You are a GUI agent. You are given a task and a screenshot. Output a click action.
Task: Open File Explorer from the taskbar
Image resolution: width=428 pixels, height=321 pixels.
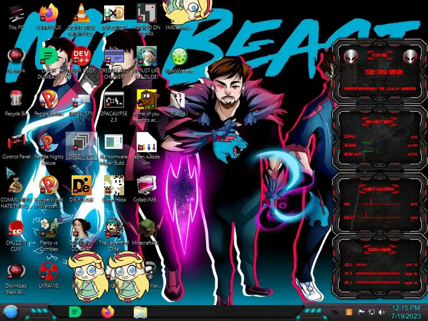pos(140,312)
